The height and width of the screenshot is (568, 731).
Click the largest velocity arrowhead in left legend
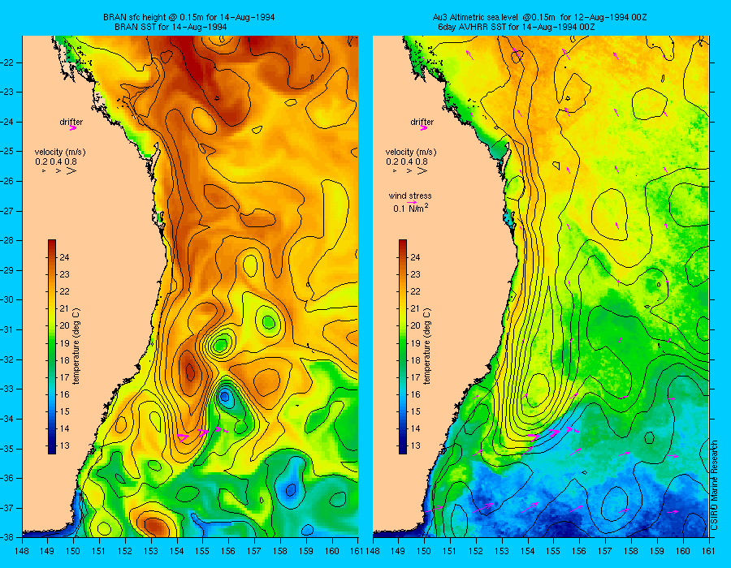pyautogui.click(x=71, y=171)
